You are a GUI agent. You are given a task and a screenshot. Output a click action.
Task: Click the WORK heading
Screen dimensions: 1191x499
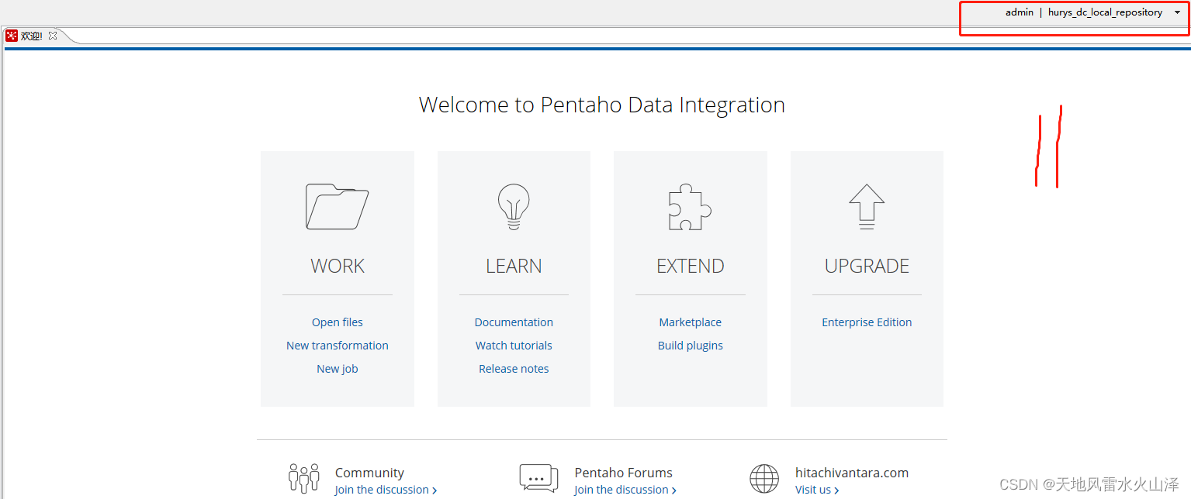338,266
